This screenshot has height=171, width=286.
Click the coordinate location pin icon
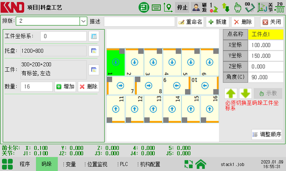tap(168, 8)
